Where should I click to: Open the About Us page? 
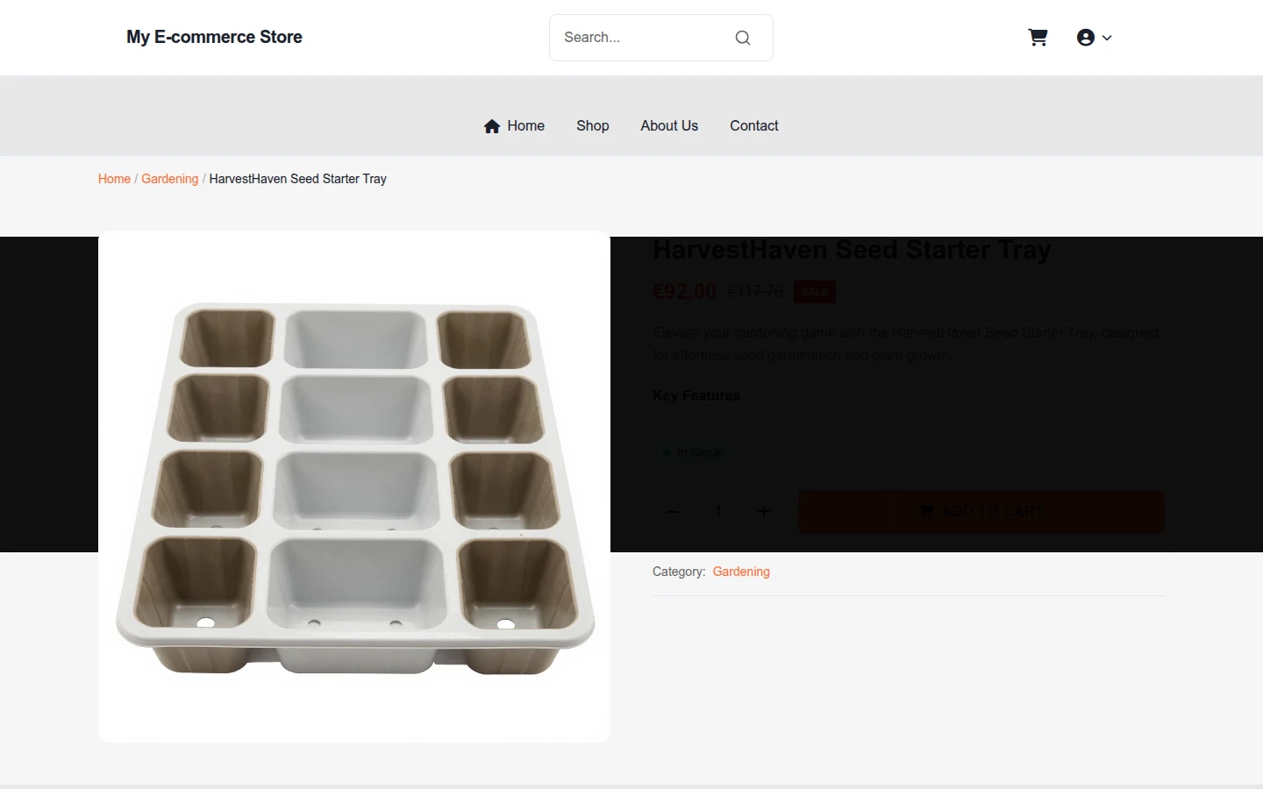coord(669,125)
